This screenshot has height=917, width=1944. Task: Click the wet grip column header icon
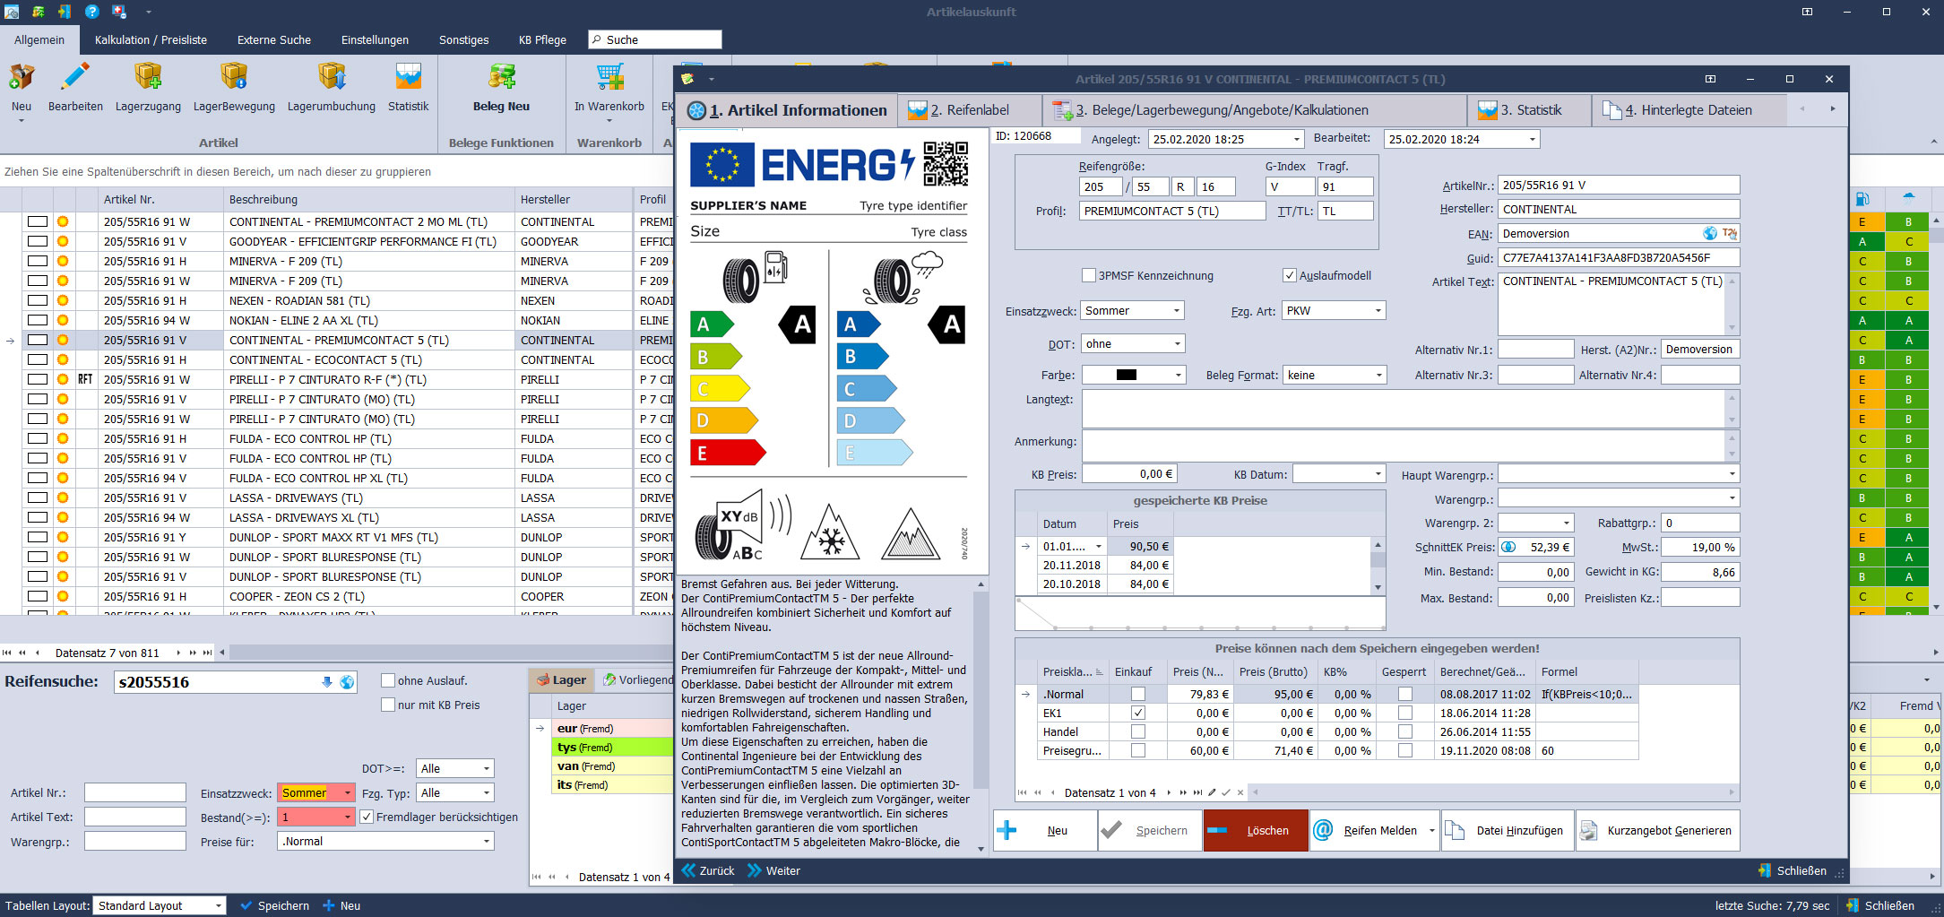1908,199
